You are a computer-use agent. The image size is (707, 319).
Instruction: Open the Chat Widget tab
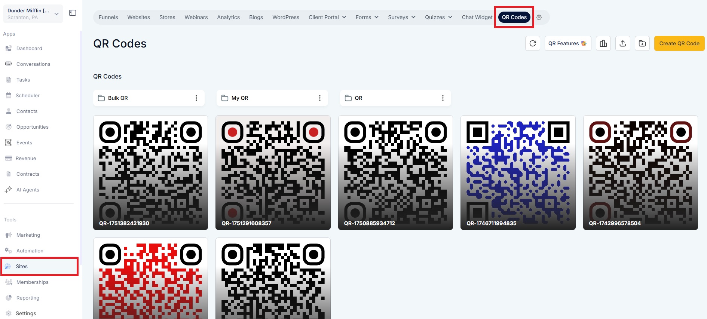477,17
